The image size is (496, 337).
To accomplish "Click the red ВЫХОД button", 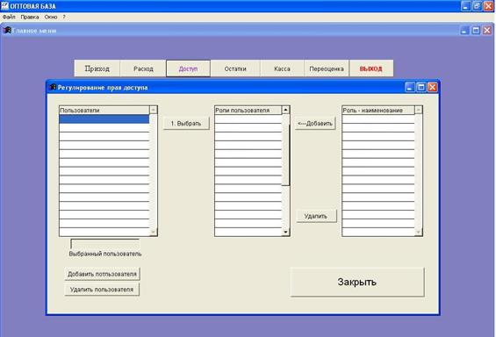I will click(x=371, y=68).
